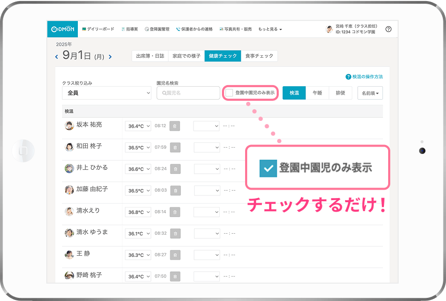Open 食事チェック tab

pos(259,56)
